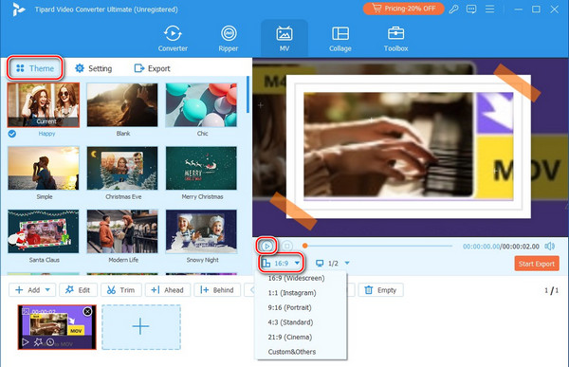Image resolution: width=569 pixels, height=367 pixels.
Task: Choose the Christmas Eve theme
Action: [122, 168]
